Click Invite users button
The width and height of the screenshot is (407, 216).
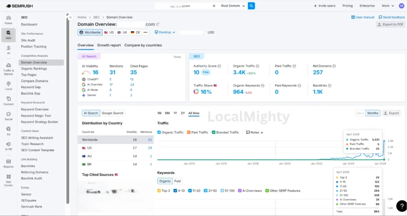(324, 6)
